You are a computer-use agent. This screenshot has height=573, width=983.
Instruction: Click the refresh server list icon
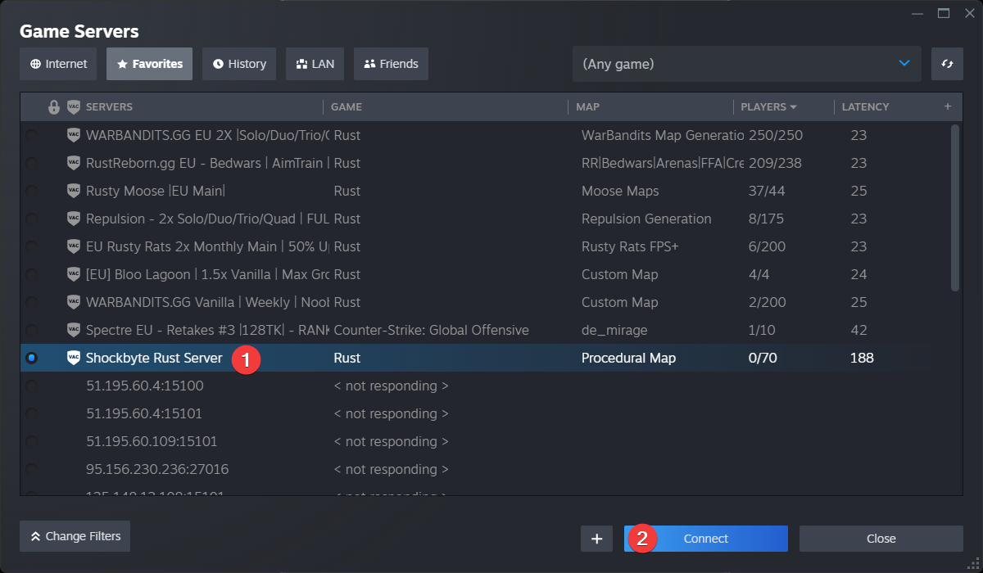[947, 64]
